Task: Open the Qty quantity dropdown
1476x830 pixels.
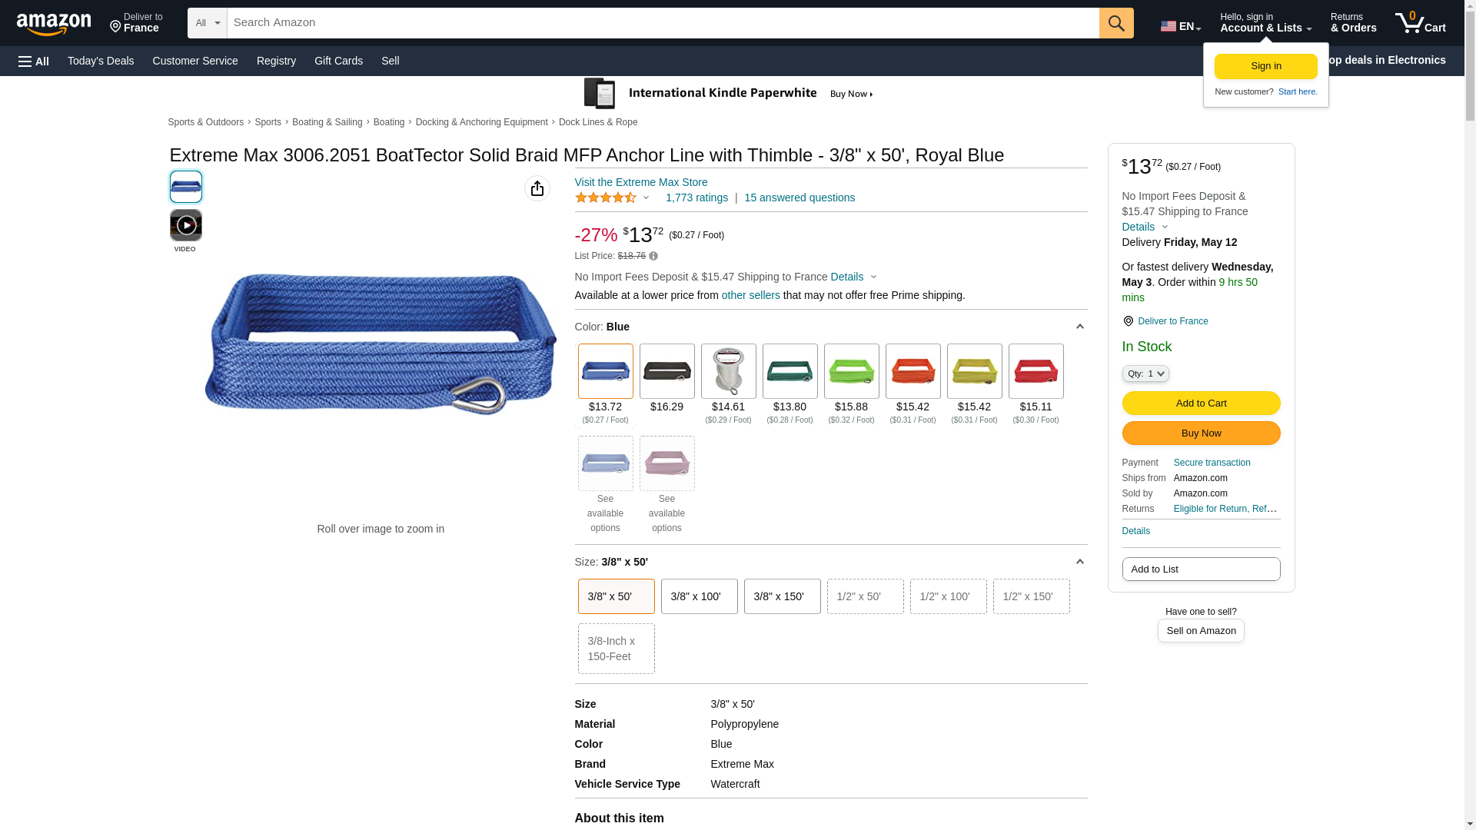Action: click(1145, 373)
